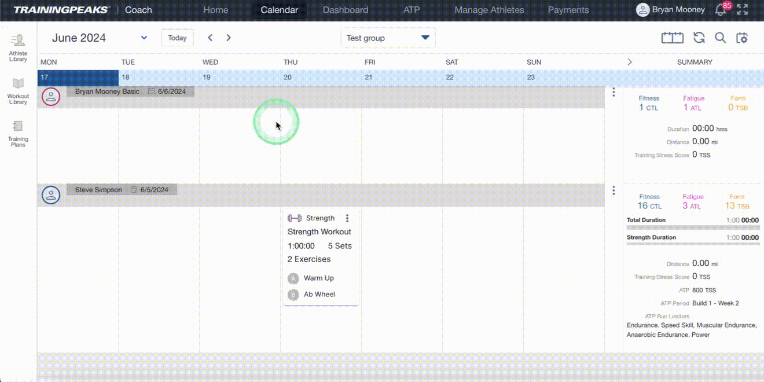The image size is (764, 382).
Task: Open calendar search with the magnifier icon
Action: [x=721, y=37]
